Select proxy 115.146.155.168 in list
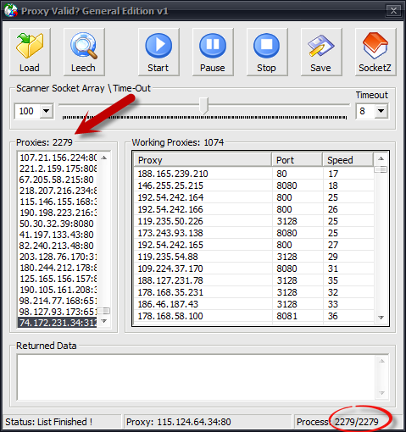The width and height of the screenshot is (406, 432). pyautogui.click(x=58, y=202)
